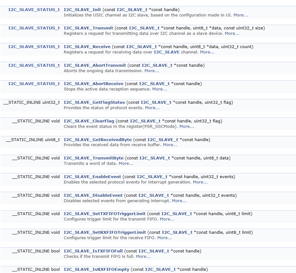Go to I2C_SLAVE_SetTXFIFOTriggerLimit function
Image resolution: width=296 pixels, height=273 pixels.
[106, 214]
